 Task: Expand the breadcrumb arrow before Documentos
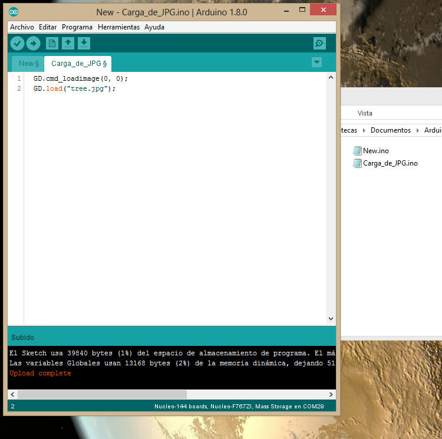364,130
